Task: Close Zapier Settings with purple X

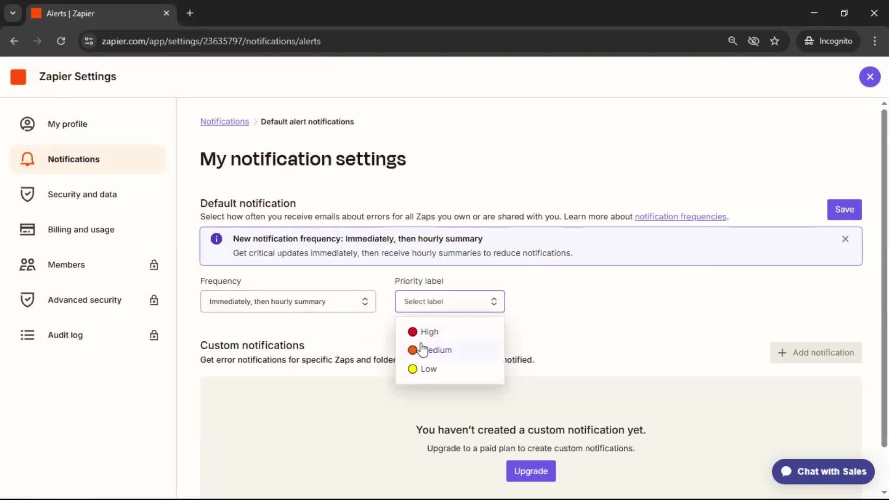Action: coord(870,77)
